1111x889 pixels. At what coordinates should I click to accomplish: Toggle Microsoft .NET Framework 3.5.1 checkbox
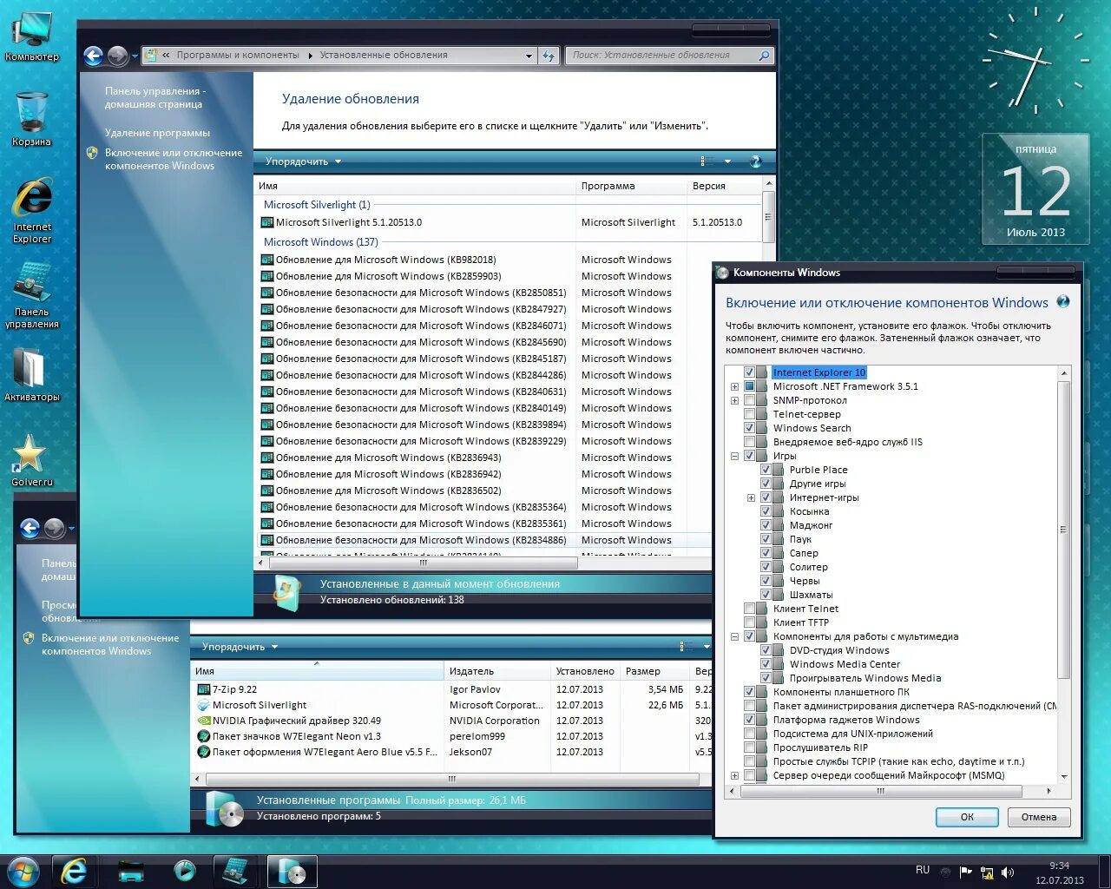coord(750,386)
